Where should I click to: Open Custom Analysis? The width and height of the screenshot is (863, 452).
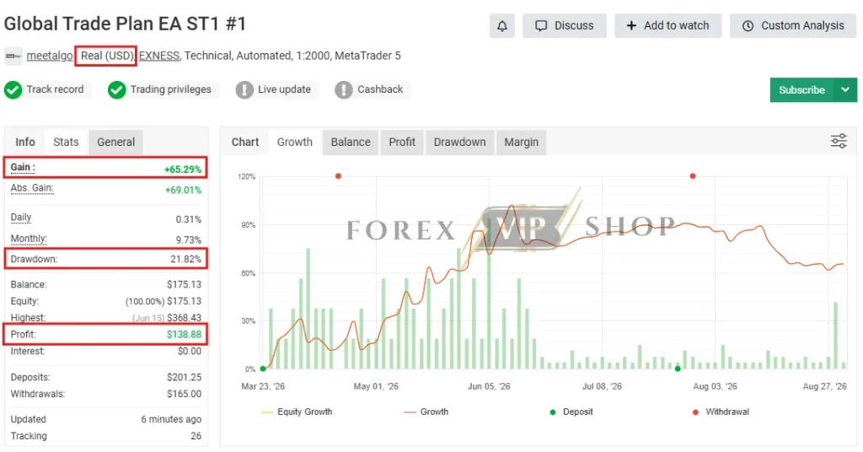(x=793, y=26)
